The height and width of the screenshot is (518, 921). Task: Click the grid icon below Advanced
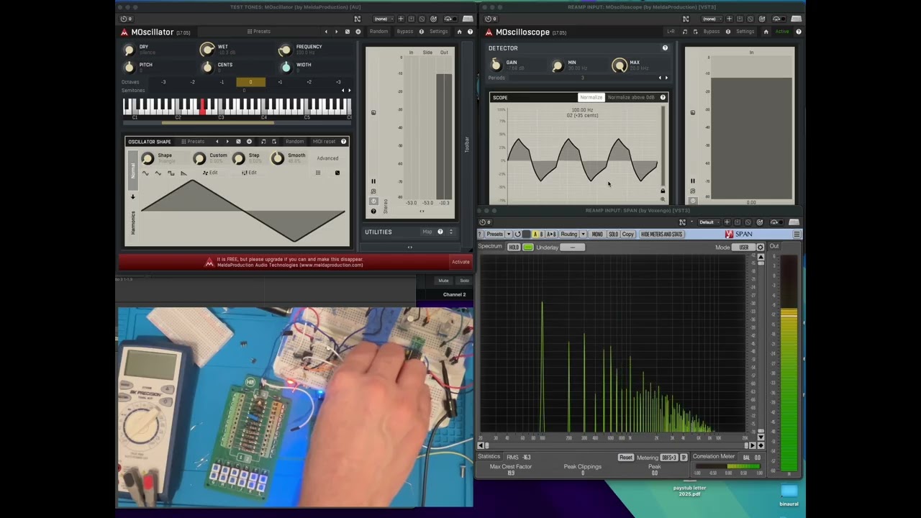point(318,173)
